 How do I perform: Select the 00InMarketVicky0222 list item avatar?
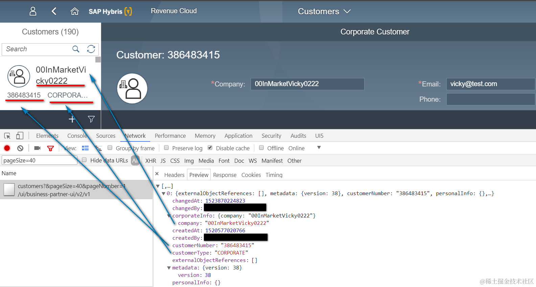point(19,76)
